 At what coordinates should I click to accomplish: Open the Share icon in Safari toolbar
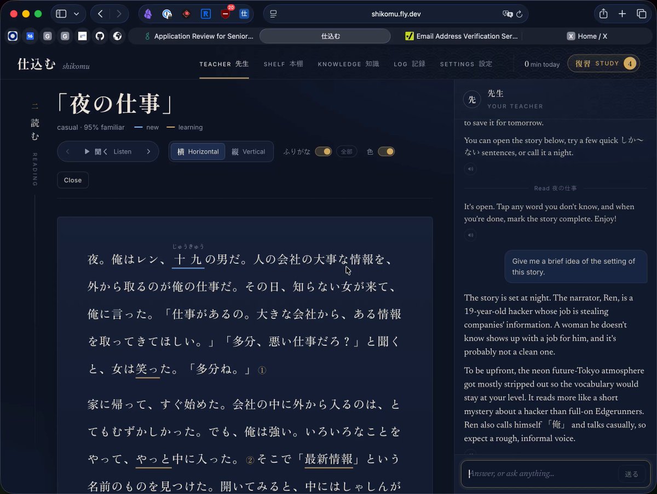pyautogui.click(x=603, y=14)
